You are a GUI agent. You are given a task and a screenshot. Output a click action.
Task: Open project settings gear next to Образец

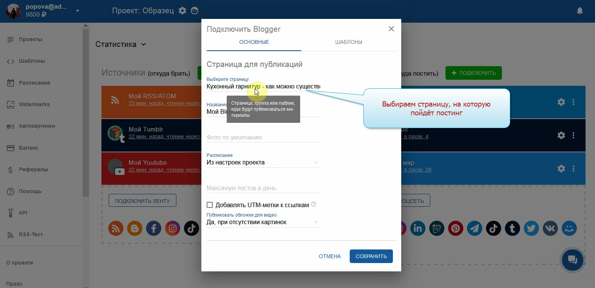[182, 11]
